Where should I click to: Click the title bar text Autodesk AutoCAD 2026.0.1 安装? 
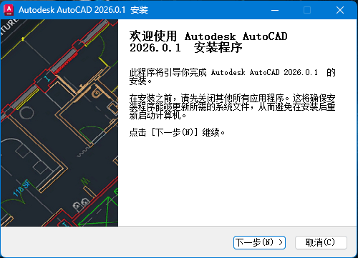(83, 10)
